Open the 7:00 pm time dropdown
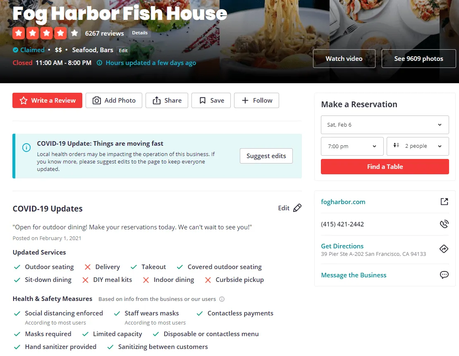The image size is (459, 356). tap(352, 146)
